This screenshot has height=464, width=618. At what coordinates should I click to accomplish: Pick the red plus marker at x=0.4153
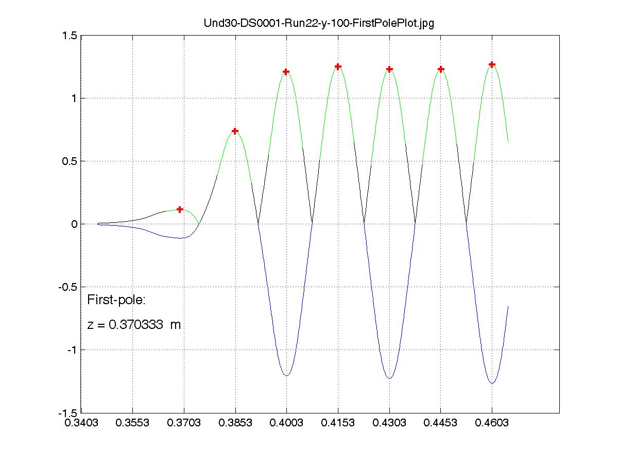[338, 67]
